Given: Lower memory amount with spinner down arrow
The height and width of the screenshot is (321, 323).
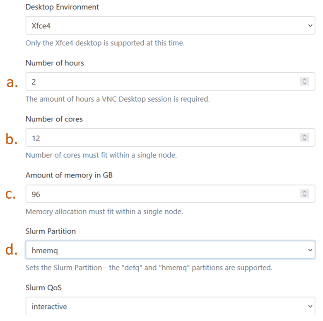Looking at the screenshot, I should coord(304,196).
